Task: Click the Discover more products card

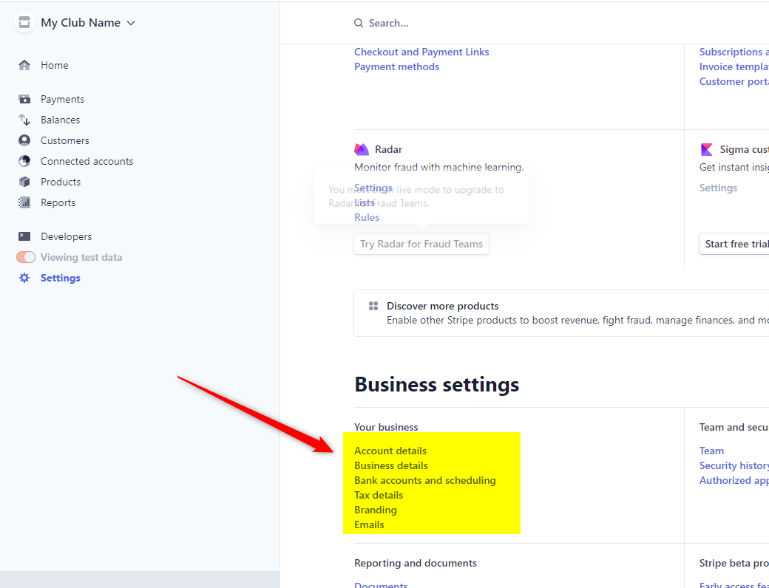Action: 561,312
